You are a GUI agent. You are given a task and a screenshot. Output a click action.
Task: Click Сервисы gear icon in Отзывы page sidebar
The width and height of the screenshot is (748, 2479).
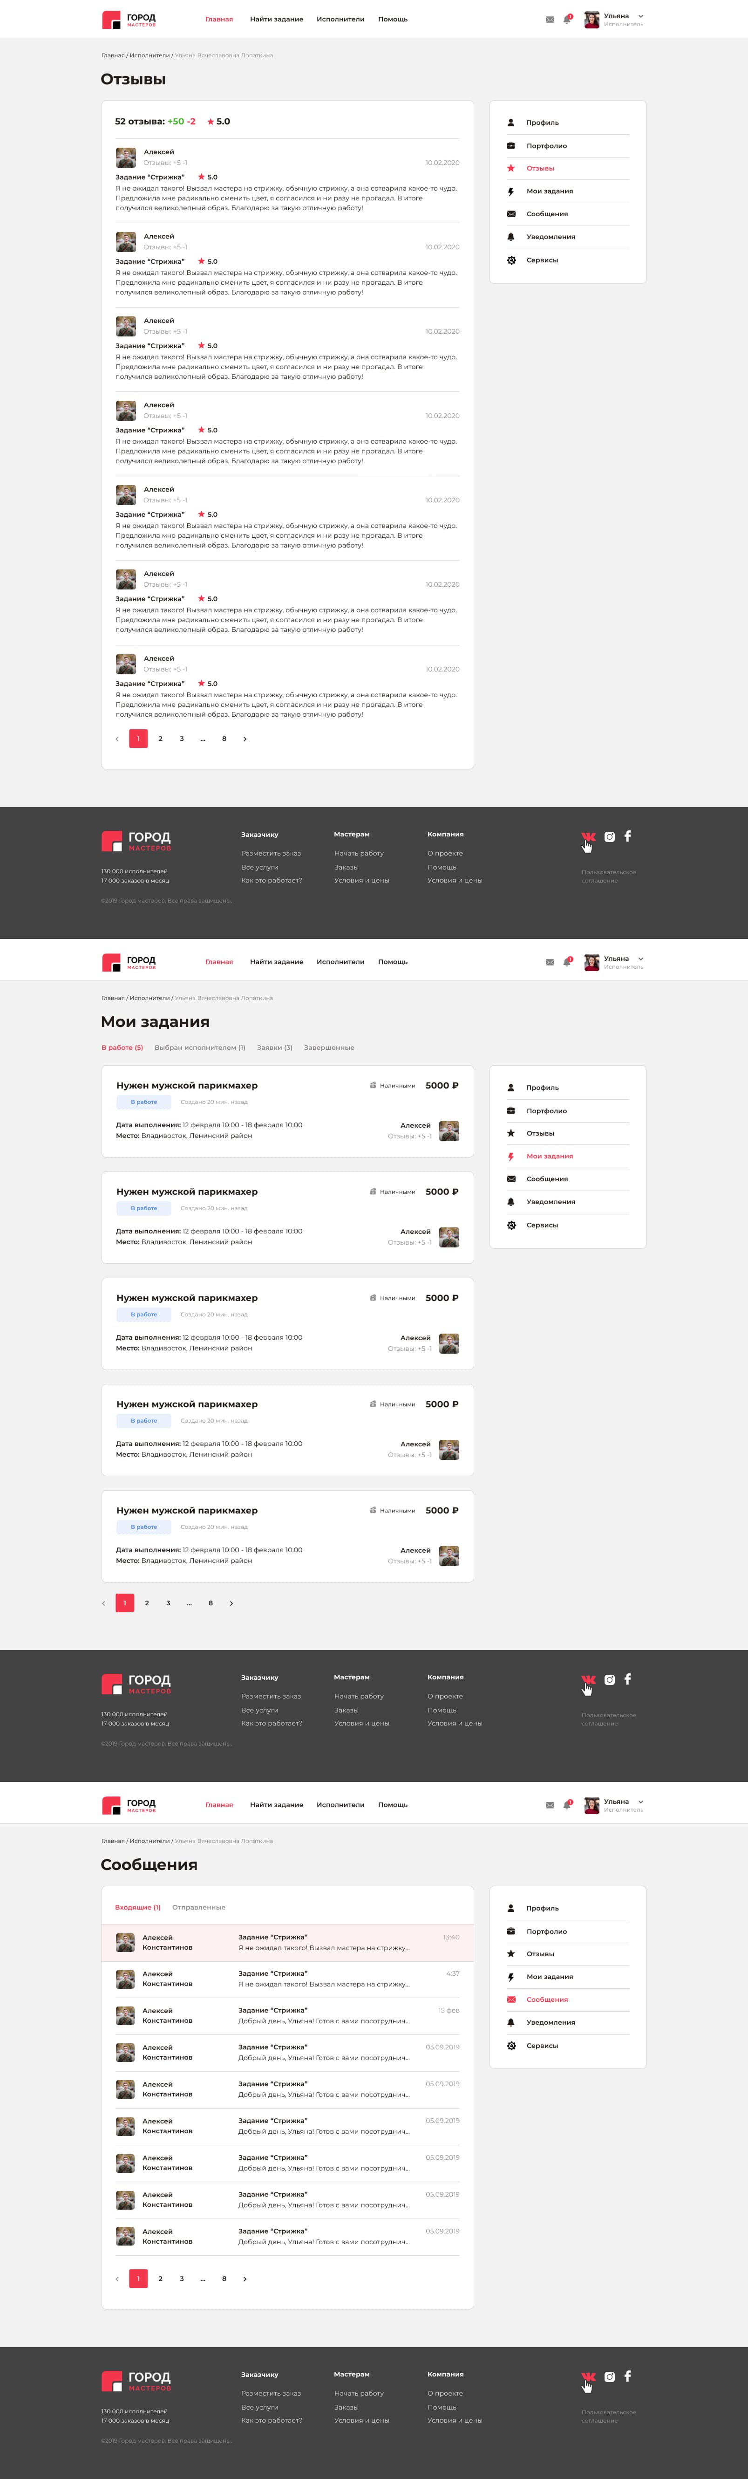510,260
